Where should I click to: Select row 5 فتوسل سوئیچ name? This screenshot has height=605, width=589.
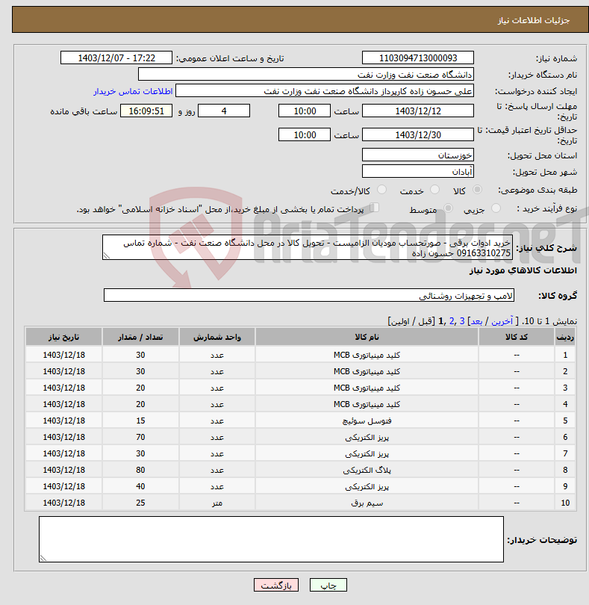click(367, 421)
